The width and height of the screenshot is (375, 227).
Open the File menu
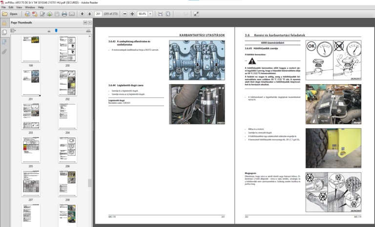(x=4, y=8)
